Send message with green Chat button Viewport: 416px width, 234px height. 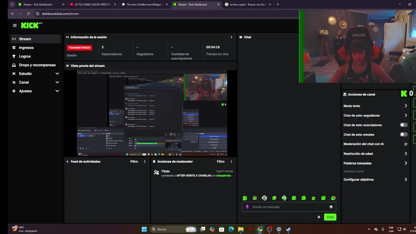[x=330, y=217]
